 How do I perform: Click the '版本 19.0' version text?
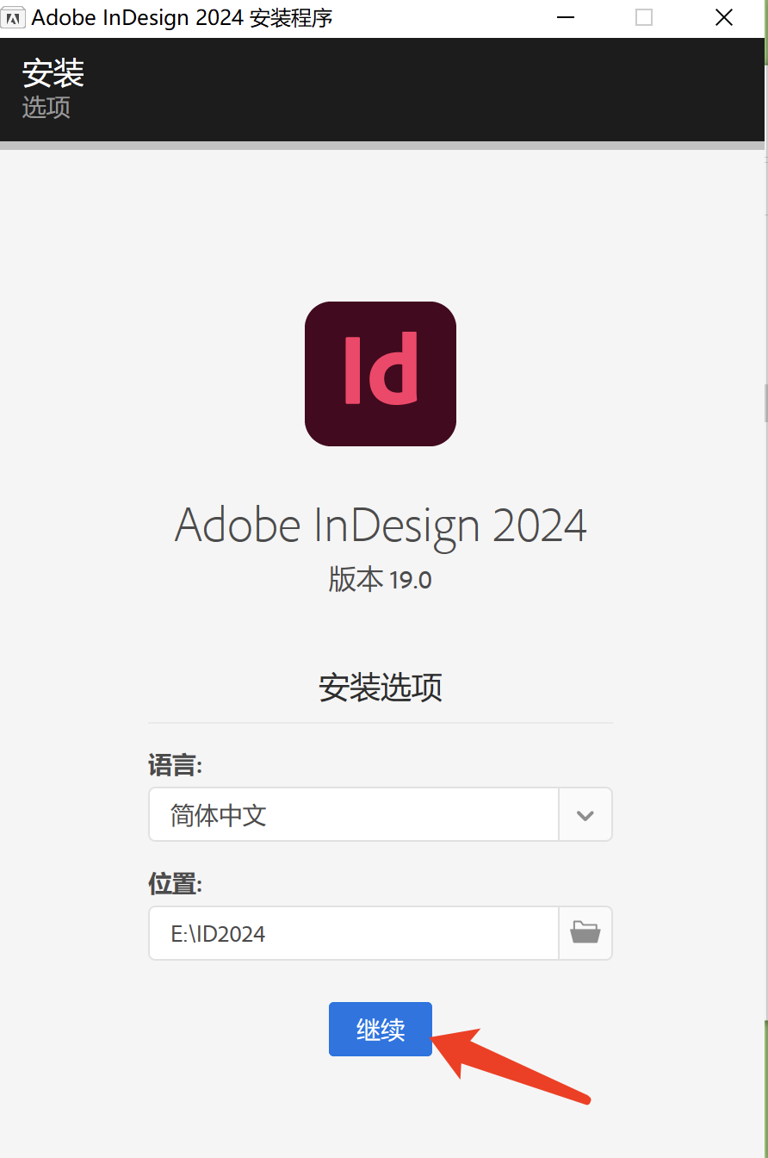(380, 580)
